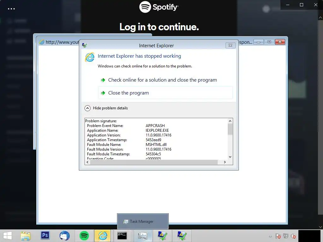Open muted volume tray icon
This screenshot has width=323, height=242.
(293, 236)
